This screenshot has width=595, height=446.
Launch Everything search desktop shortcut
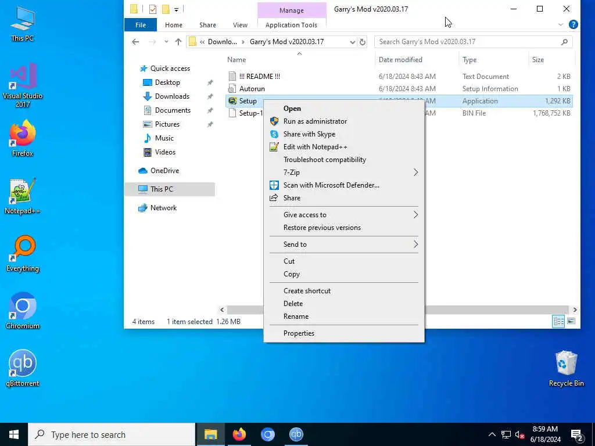tap(23, 253)
